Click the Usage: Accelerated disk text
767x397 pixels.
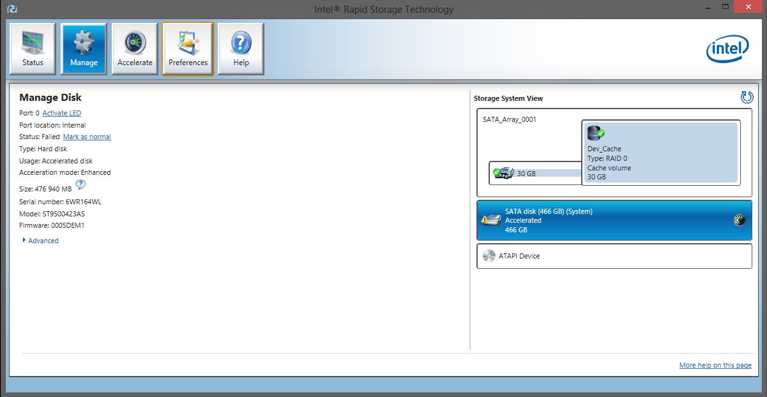[56, 161]
